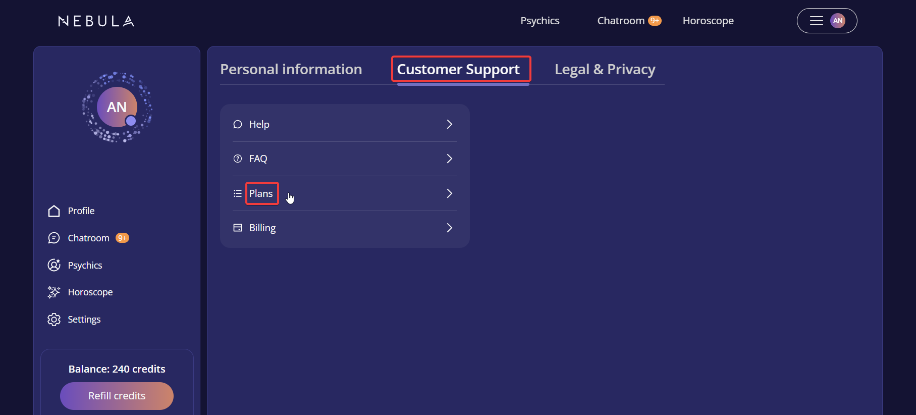Expand the Billing row chevron

click(x=449, y=228)
